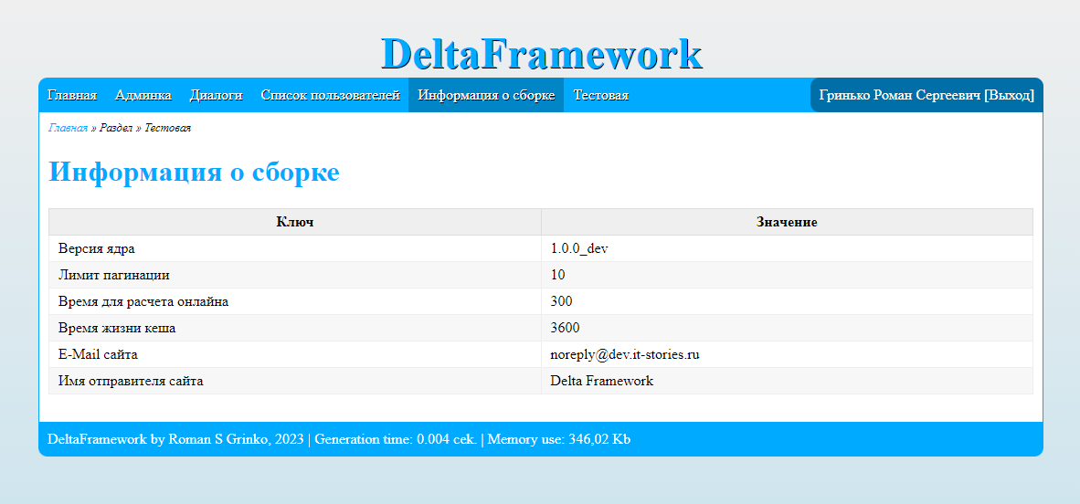Click the 1.0.0_dev version value
Viewport: 1080px width, 504px height.
(x=579, y=248)
